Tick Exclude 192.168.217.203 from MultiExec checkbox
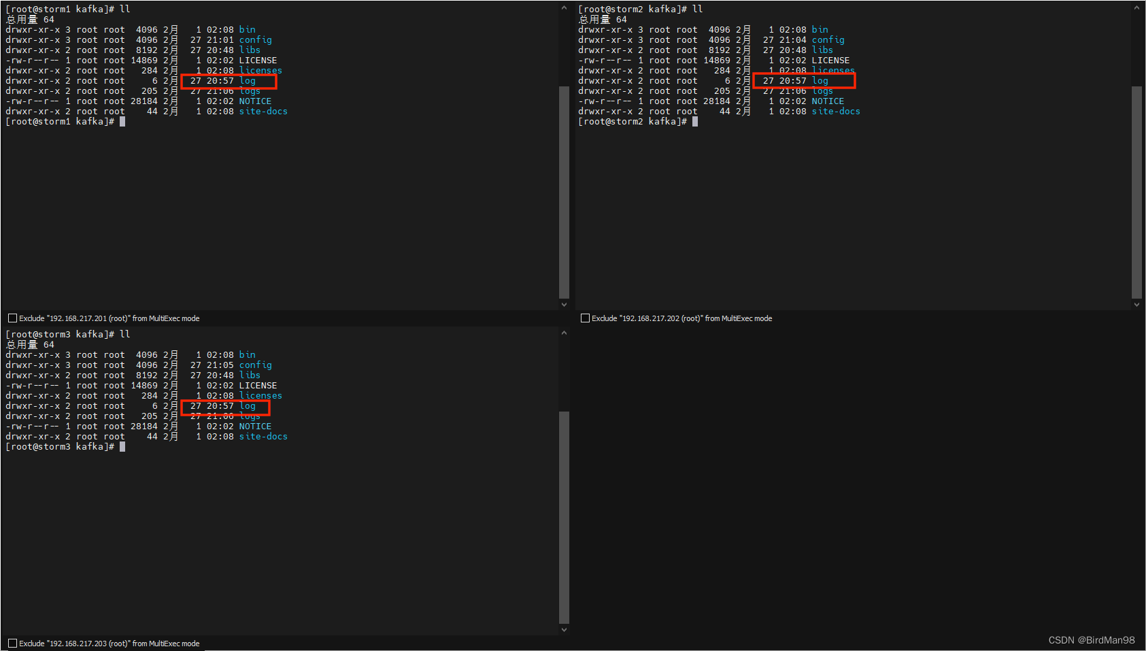 tap(12, 644)
